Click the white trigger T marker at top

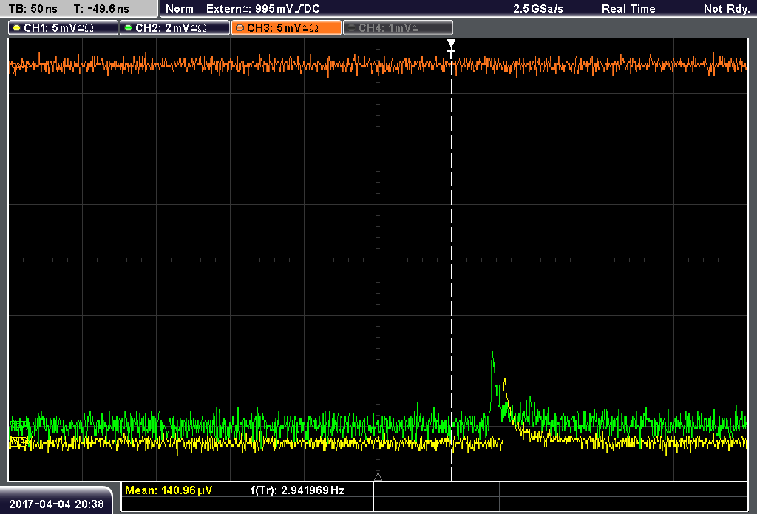click(451, 50)
